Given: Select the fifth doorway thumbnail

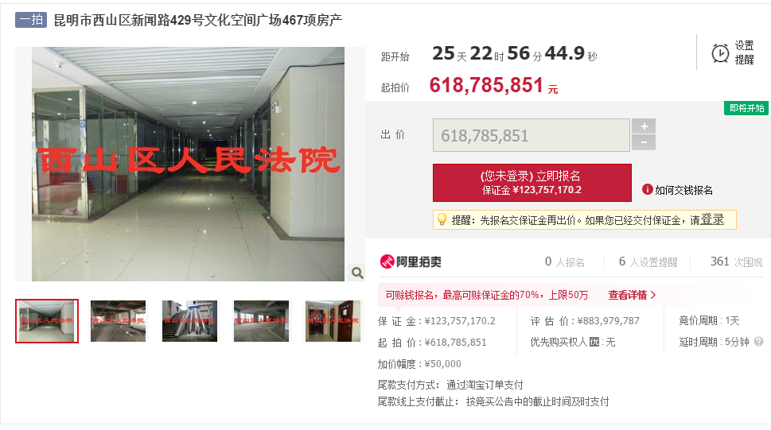Looking at the screenshot, I should coord(333,321).
